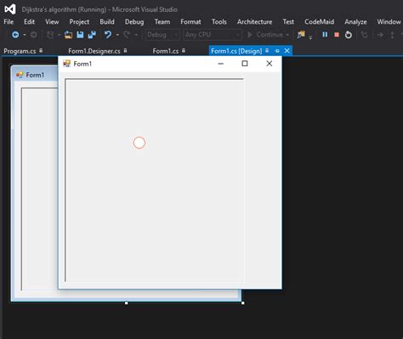Switch to the Form1.cs code tab
This screenshot has height=339, width=403.
pyautogui.click(x=166, y=51)
